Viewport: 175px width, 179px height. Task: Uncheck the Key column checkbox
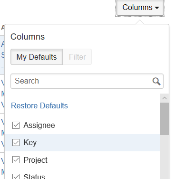(x=16, y=142)
